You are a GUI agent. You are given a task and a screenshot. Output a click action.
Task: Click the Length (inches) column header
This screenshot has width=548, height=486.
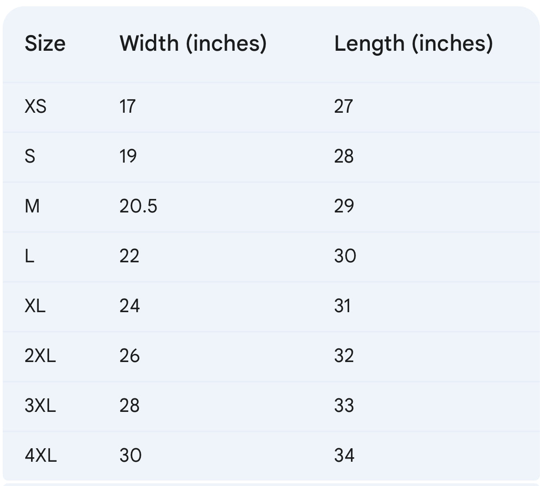(413, 44)
